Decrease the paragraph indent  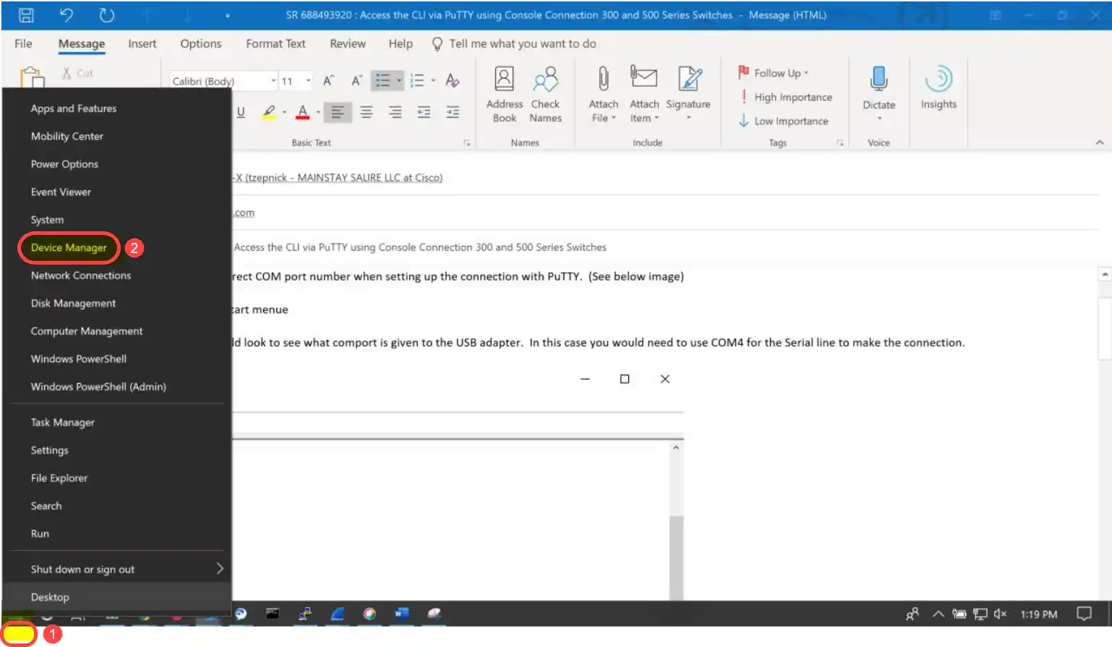coord(424,112)
